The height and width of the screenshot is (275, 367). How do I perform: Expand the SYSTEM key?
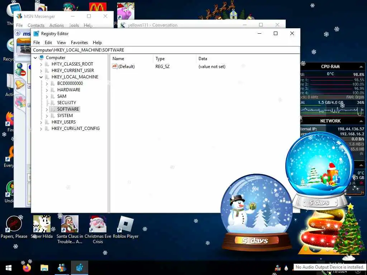click(47, 116)
